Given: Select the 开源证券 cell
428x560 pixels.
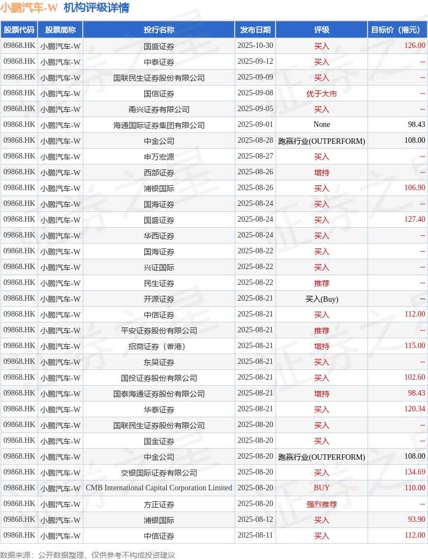Looking at the screenshot, I should [x=159, y=299].
